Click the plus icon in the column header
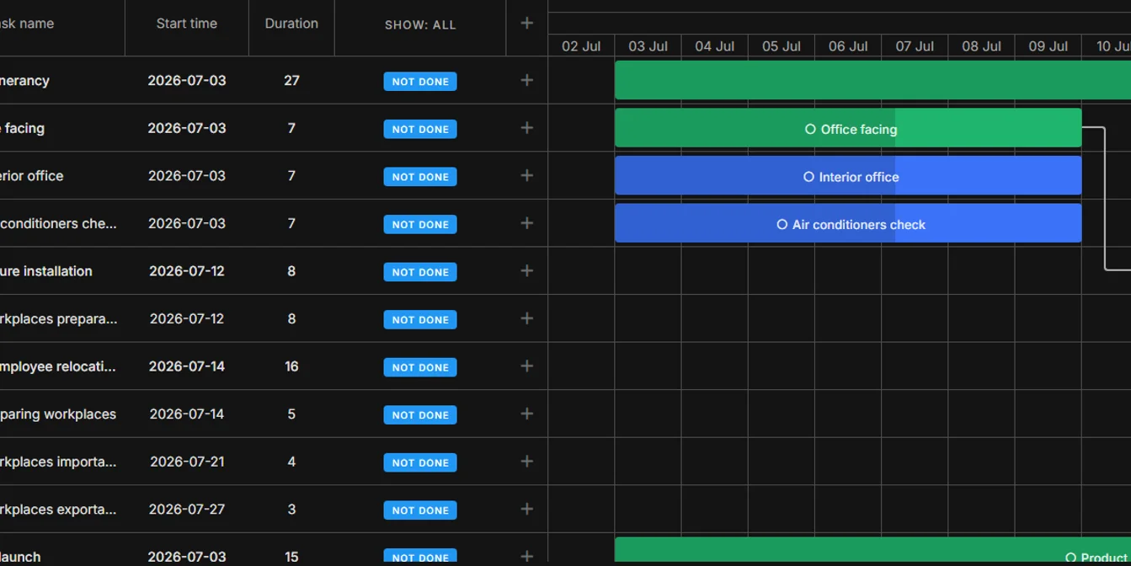This screenshot has width=1131, height=566. (527, 24)
